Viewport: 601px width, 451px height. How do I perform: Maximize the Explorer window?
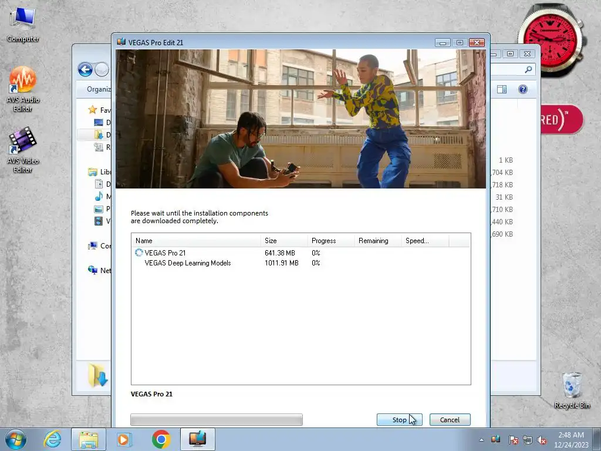point(510,53)
